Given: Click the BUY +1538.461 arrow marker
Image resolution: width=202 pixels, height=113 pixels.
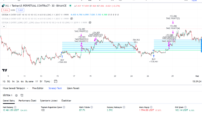Looking at the screenshot, I should pyautogui.click(x=154, y=56).
